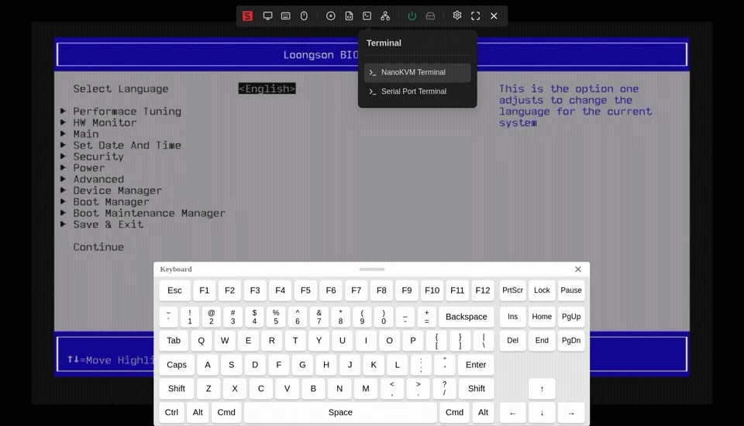Screen dimensions: 744x426
Task: Click the question mark slash key
Action: (x=445, y=389)
